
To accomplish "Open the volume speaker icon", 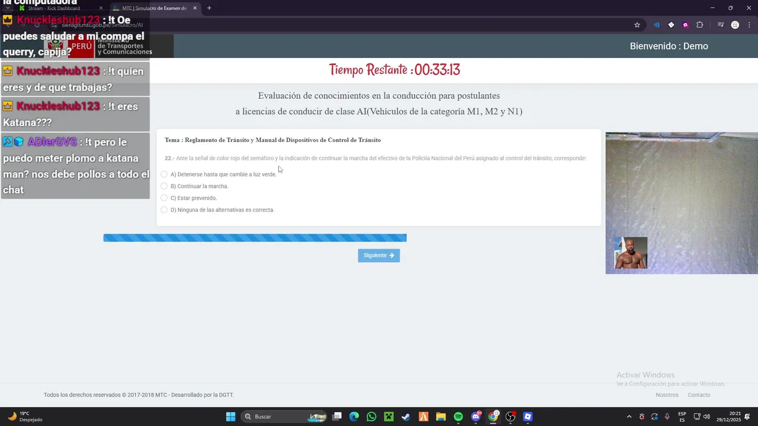I will (706, 417).
